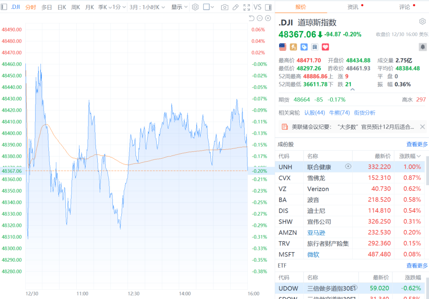The height and width of the screenshot is (299, 429).
Task: Activate the drawing pencil tool
Action: tap(235, 8)
